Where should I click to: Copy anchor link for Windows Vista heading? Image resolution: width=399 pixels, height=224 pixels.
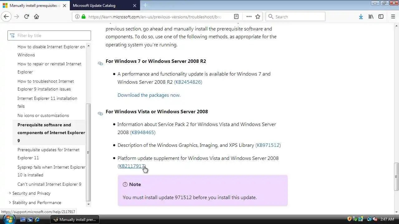(100, 114)
